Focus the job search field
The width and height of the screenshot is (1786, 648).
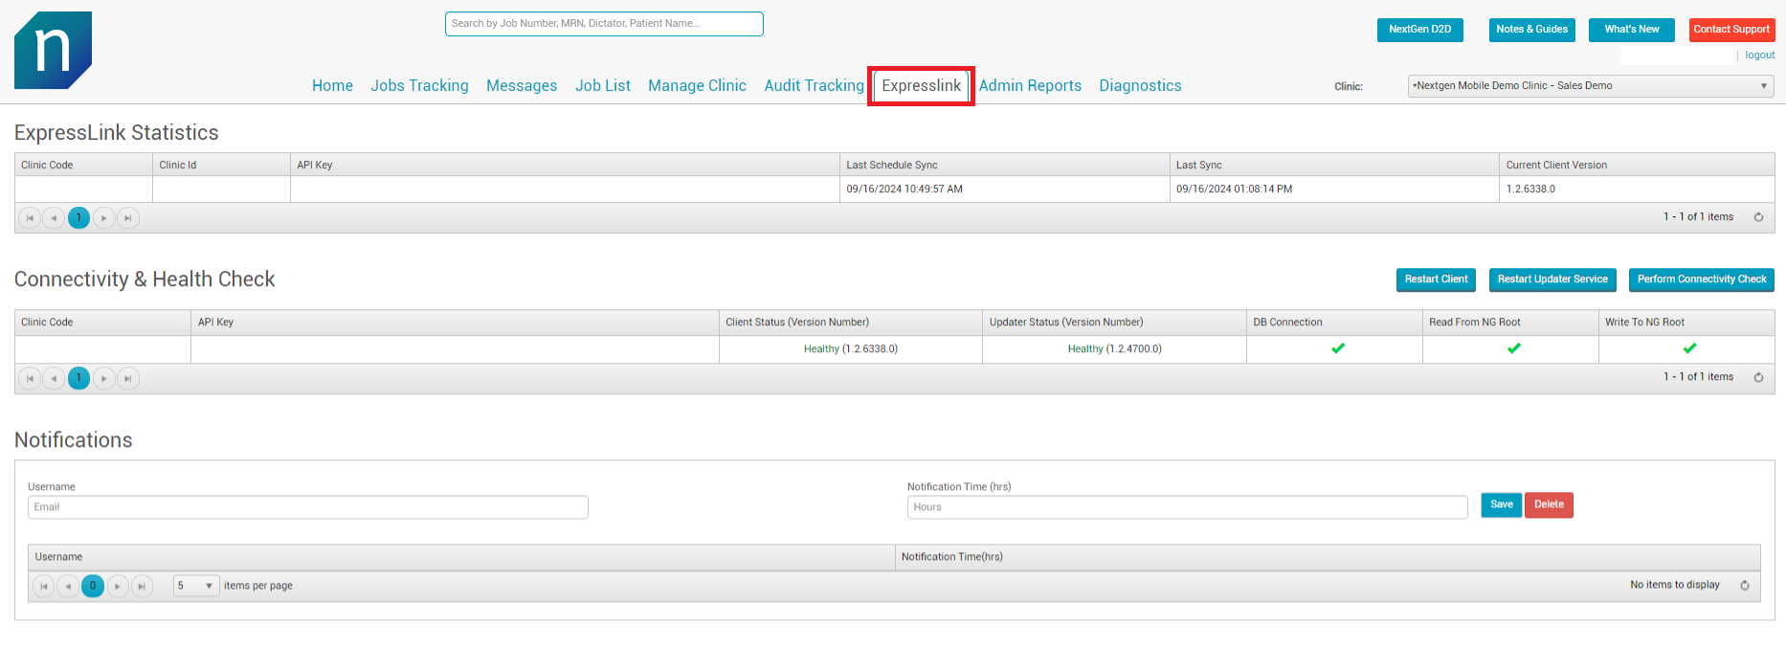pos(604,24)
